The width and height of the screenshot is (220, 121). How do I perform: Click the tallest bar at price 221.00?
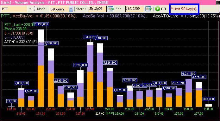click(41, 68)
